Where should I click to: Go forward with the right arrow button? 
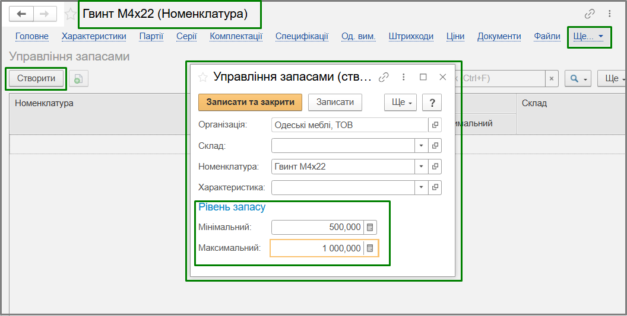point(45,14)
